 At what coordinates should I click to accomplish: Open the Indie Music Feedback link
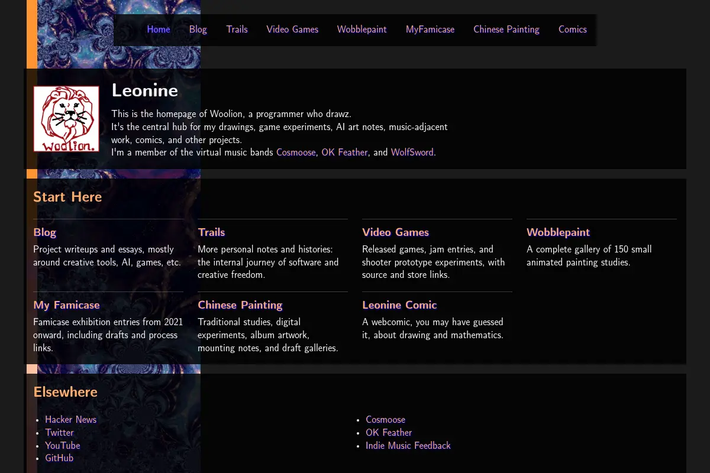tap(408, 446)
